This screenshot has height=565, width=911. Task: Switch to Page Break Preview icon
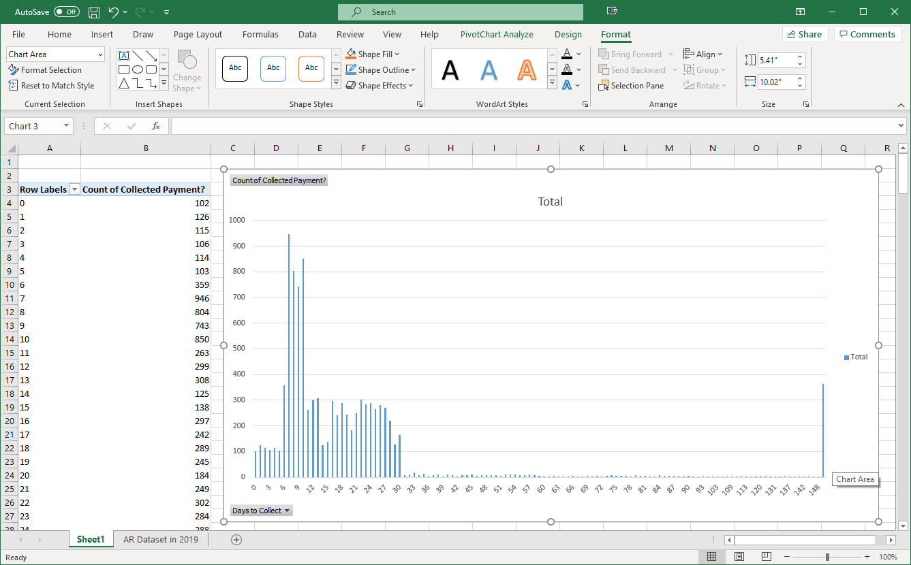click(x=767, y=557)
